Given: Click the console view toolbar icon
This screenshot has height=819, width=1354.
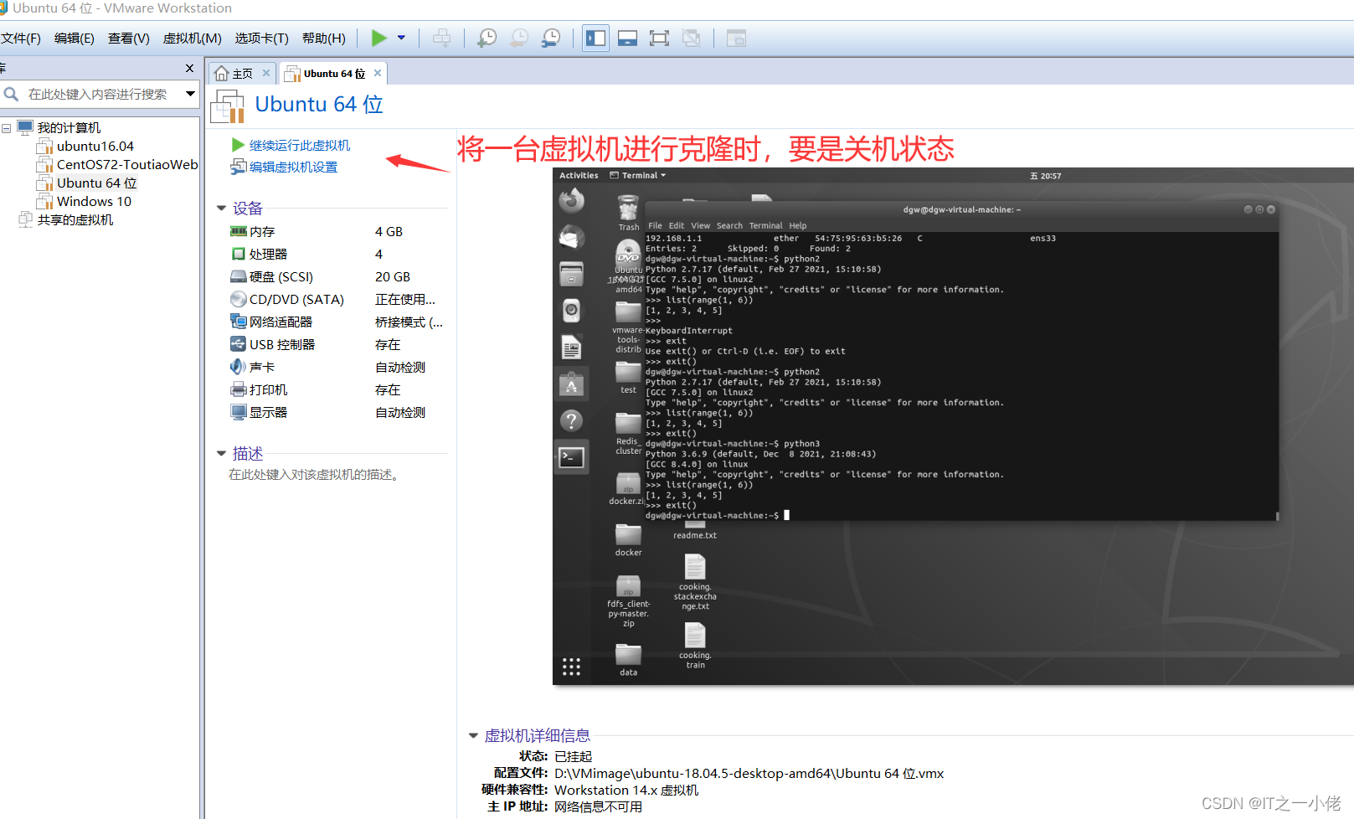Looking at the screenshot, I should [x=736, y=38].
